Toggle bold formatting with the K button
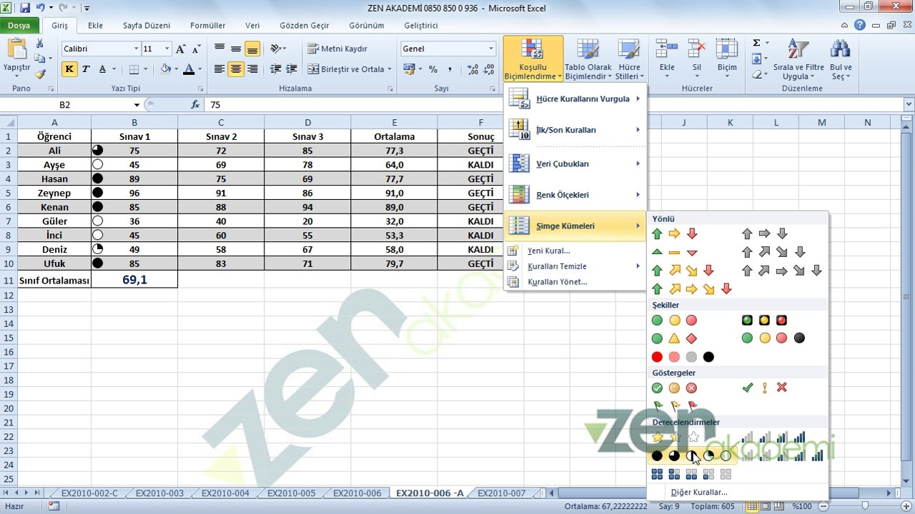This screenshot has width=915, height=514. click(69, 69)
